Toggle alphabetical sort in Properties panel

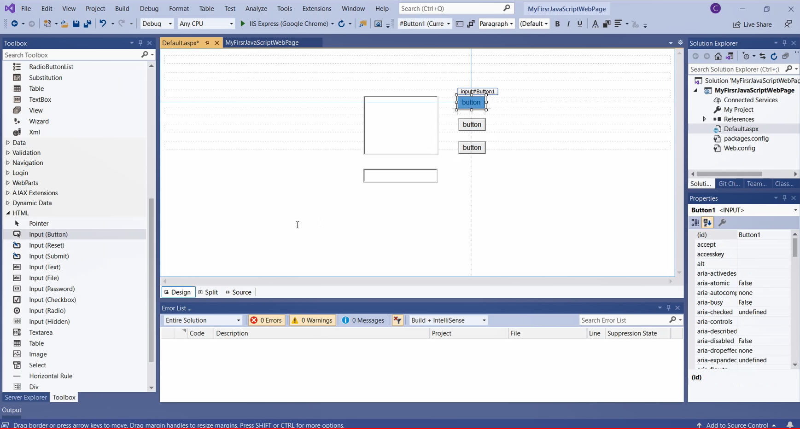707,223
